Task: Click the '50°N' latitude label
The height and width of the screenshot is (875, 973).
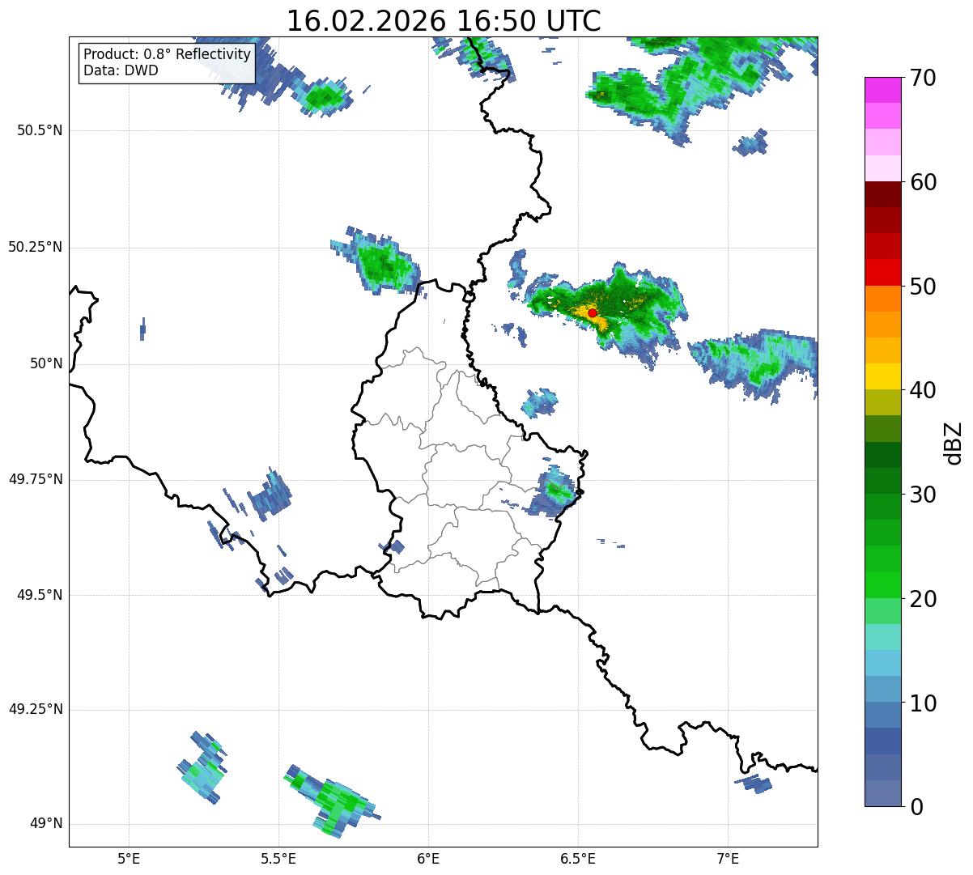Action: pyautogui.click(x=46, y=363)
